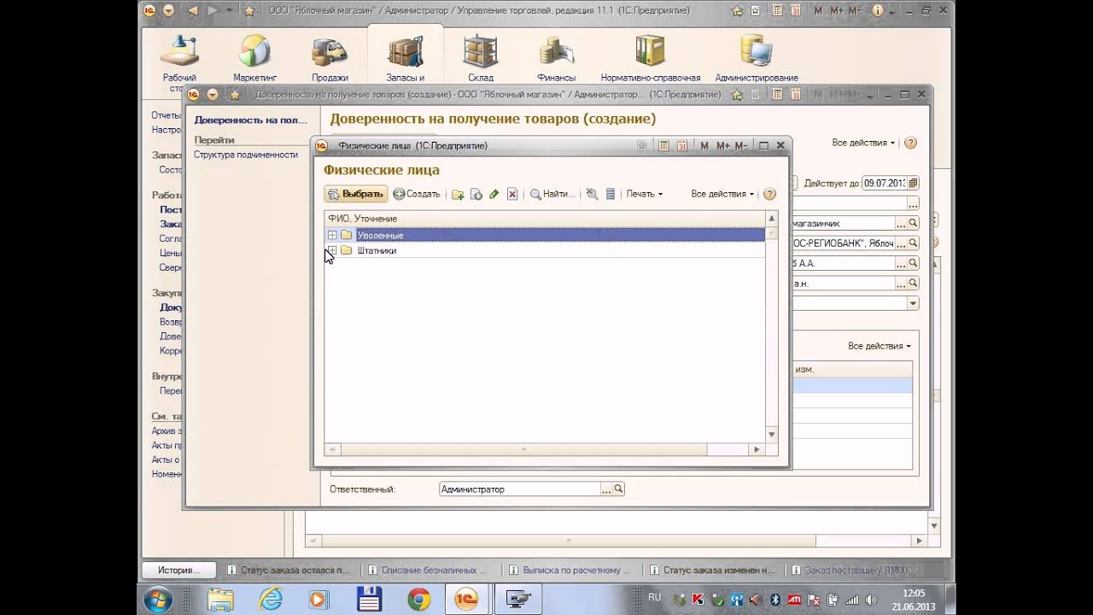The height and width of the screenshot is (615, 1093).
Task: Open Списание безналичных notification
Action: (428, 570)
